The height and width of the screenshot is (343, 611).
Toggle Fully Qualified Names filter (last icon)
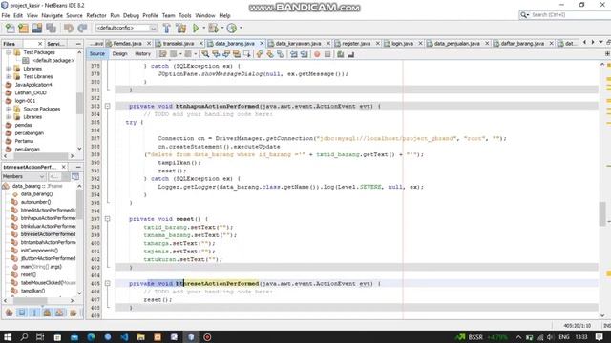[x=73, y=313]
